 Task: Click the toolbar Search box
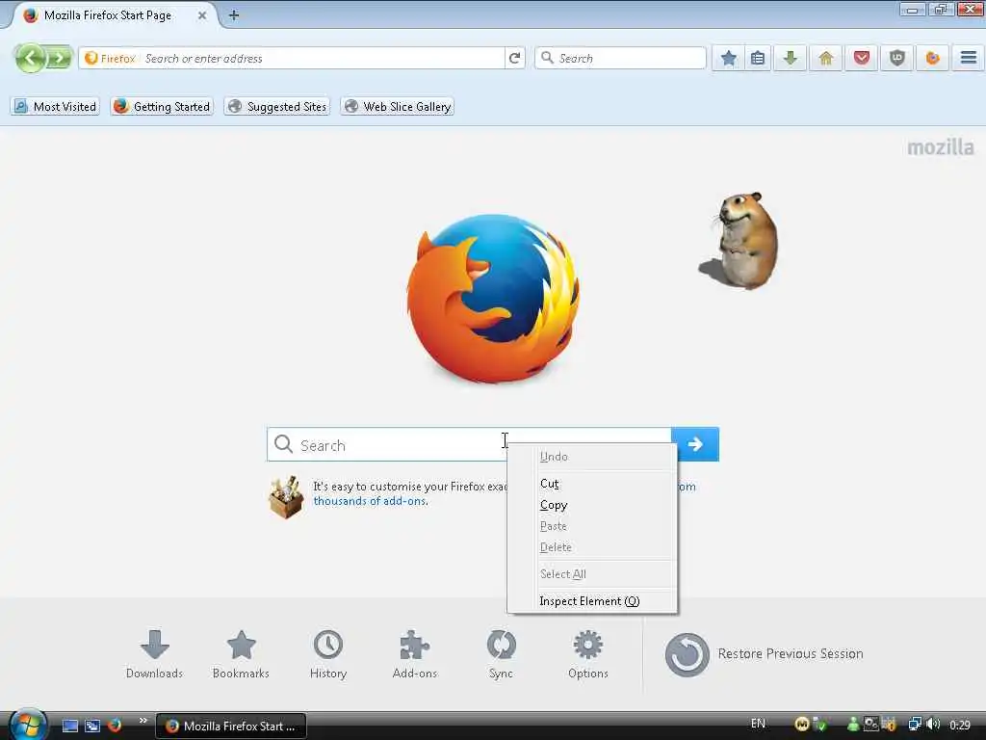pos(621,58)
